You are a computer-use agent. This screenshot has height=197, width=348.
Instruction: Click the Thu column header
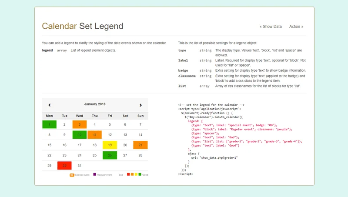point(94,116)
